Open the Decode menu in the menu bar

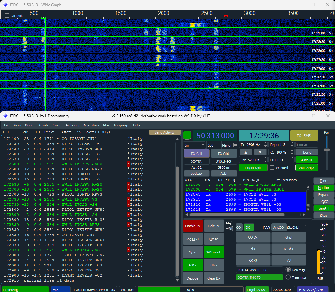43,125
